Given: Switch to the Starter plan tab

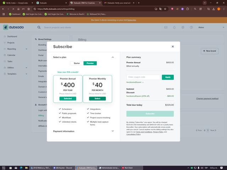Looking at the screenshot, I should point(77,63).
